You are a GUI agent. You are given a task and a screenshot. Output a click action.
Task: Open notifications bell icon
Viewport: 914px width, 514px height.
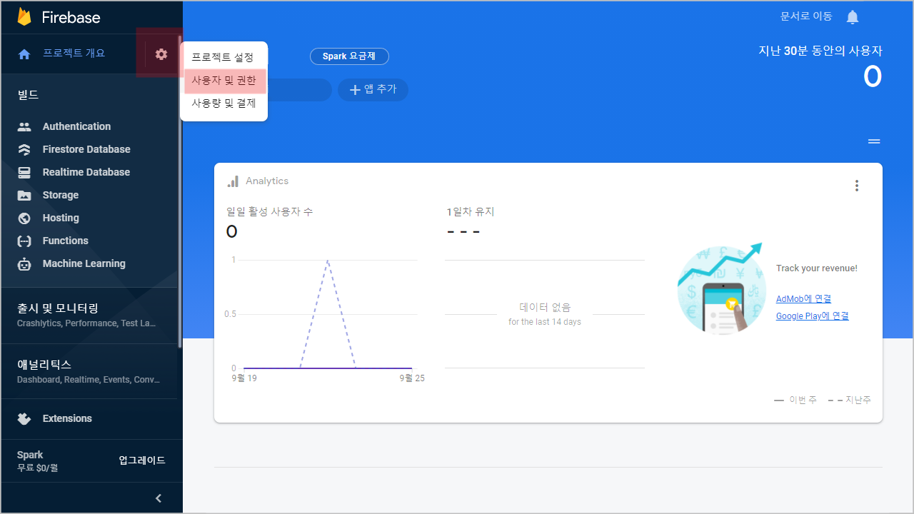pos(853,17)
